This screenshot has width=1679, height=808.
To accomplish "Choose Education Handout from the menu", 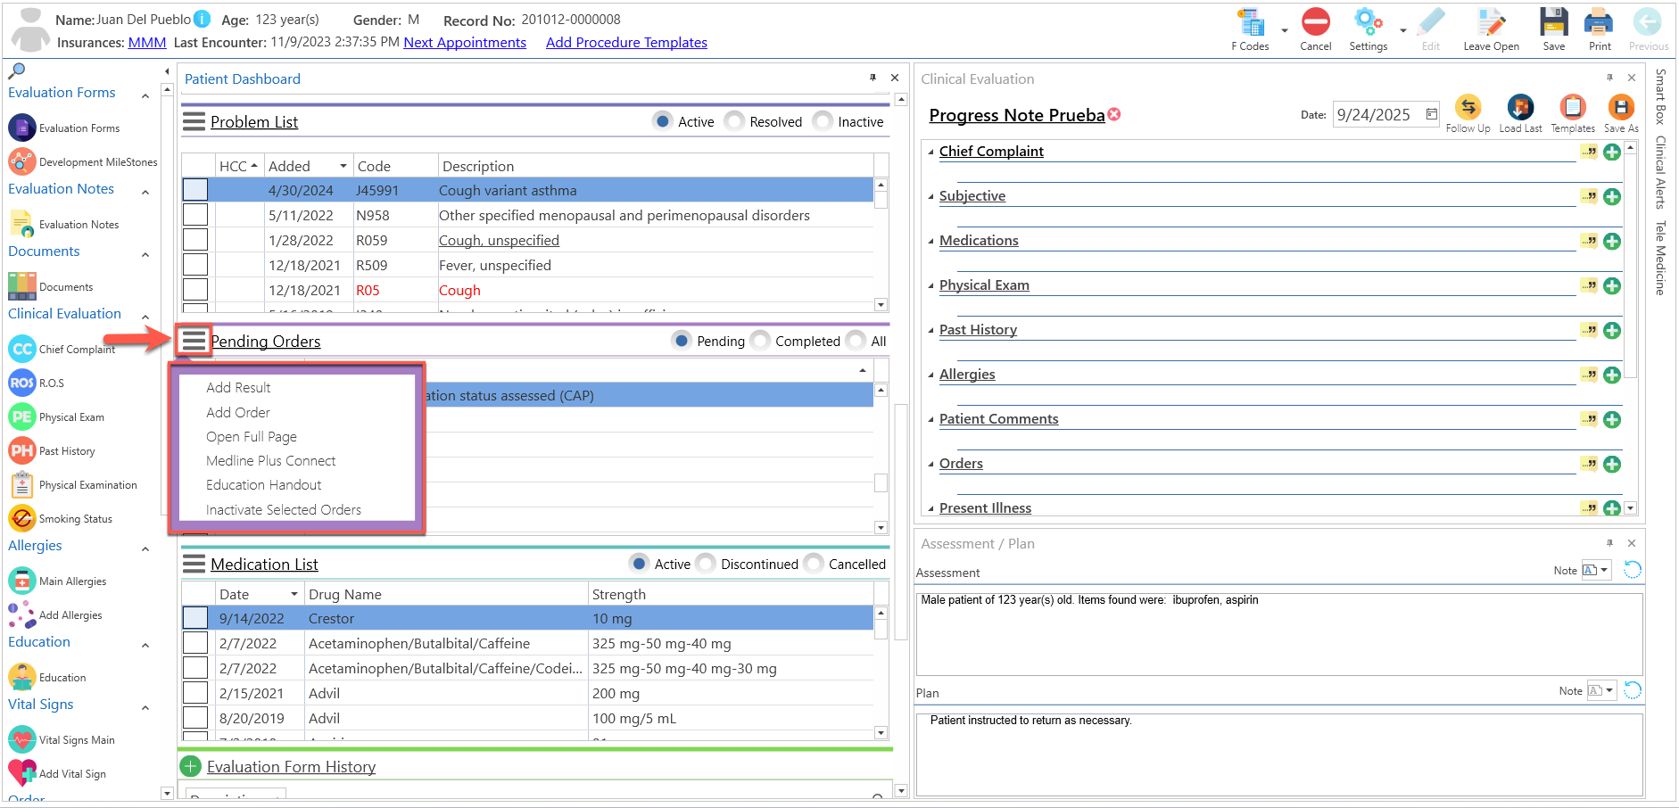I will coord(264,484).
